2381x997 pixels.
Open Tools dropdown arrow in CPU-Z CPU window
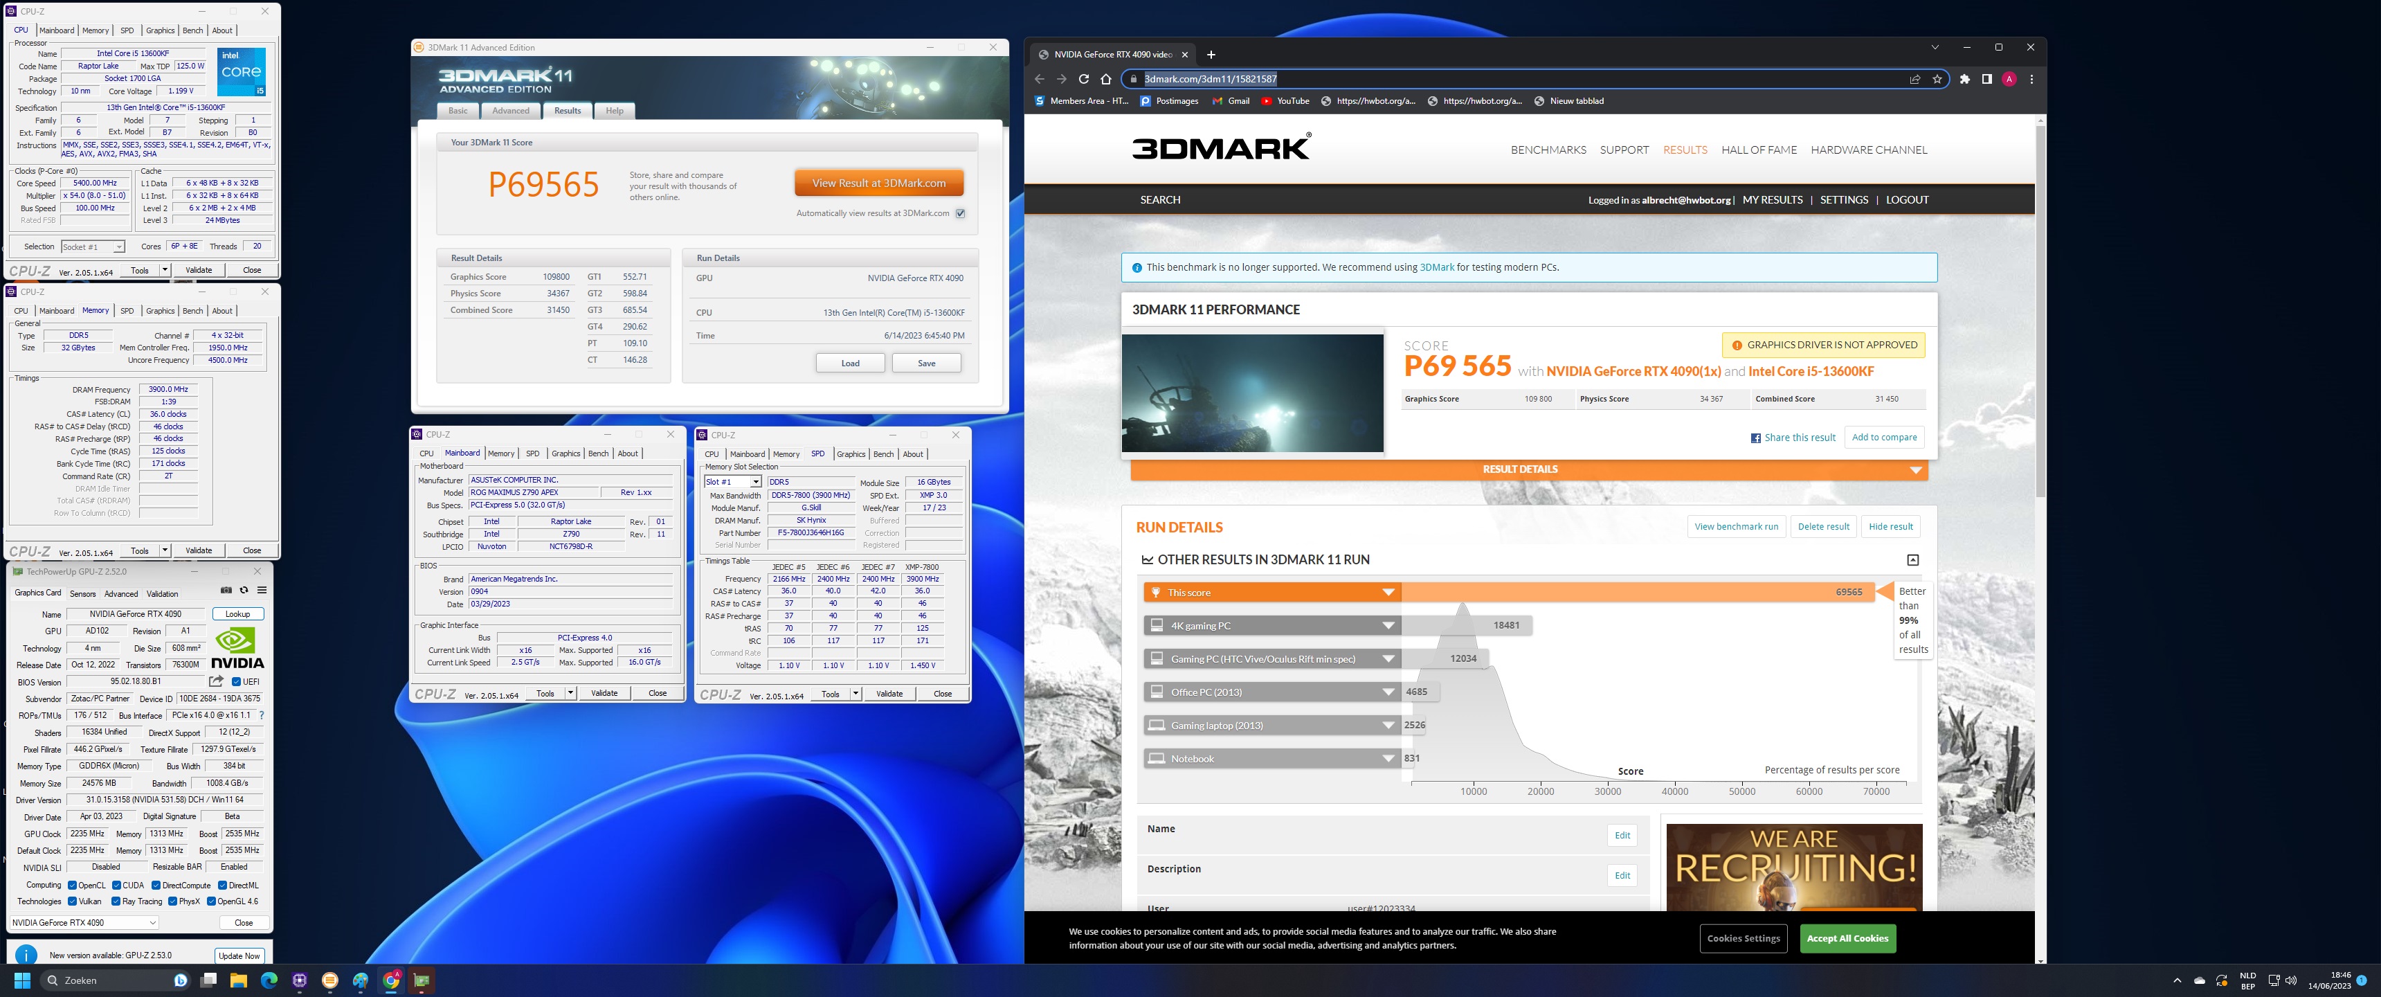165,270
